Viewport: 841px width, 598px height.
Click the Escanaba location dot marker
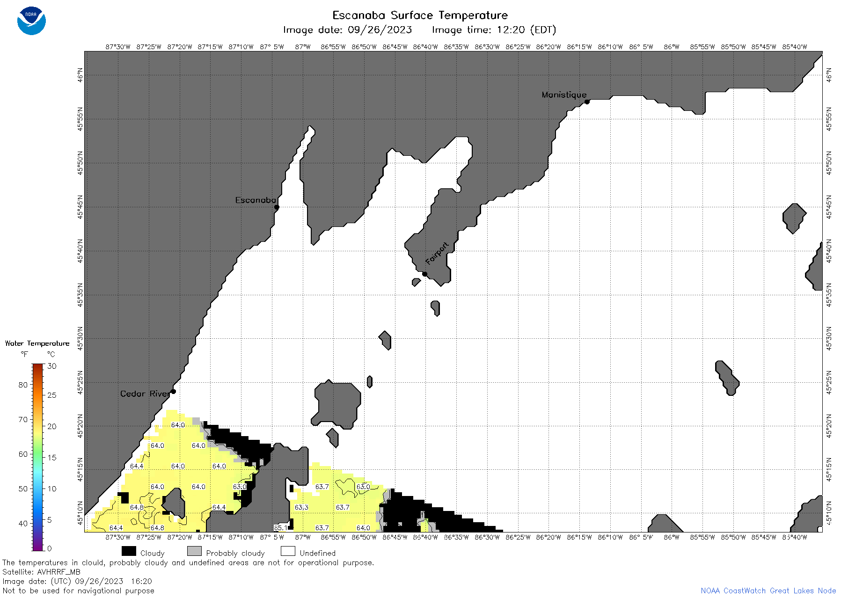(277, 207)
